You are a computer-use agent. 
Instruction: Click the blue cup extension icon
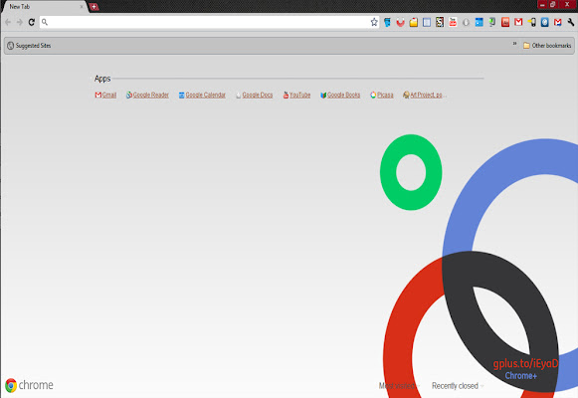[x=387, y=23]
